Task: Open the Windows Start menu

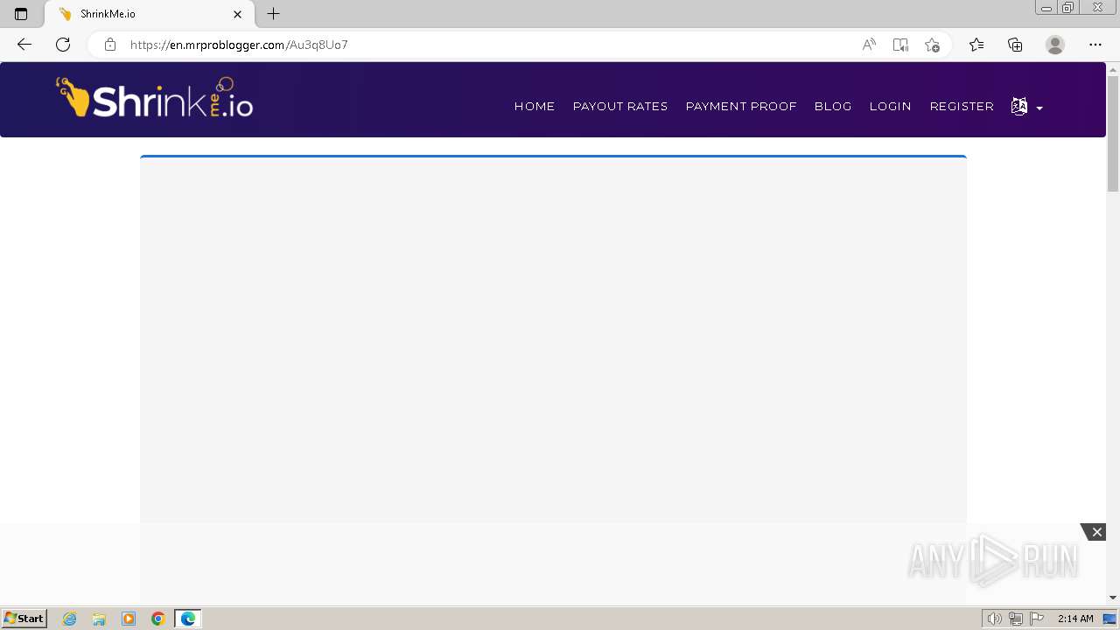Action: (x=24, y=619)
